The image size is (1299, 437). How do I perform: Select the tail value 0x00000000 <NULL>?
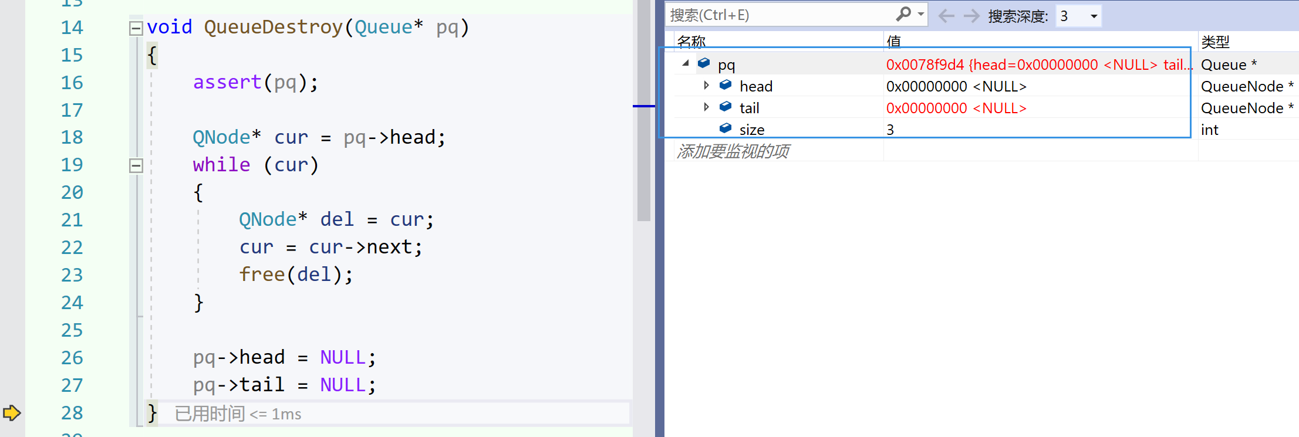[956, 108]
